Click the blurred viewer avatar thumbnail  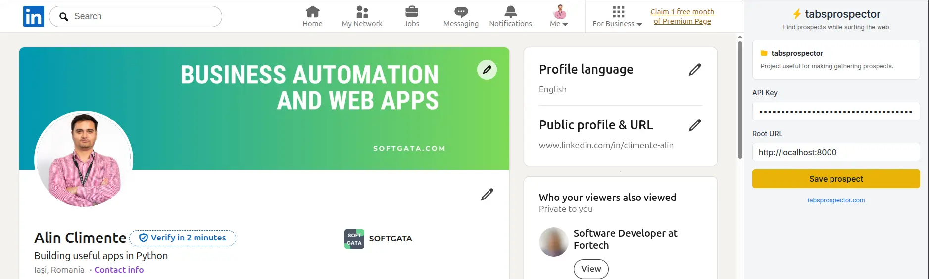553,242
